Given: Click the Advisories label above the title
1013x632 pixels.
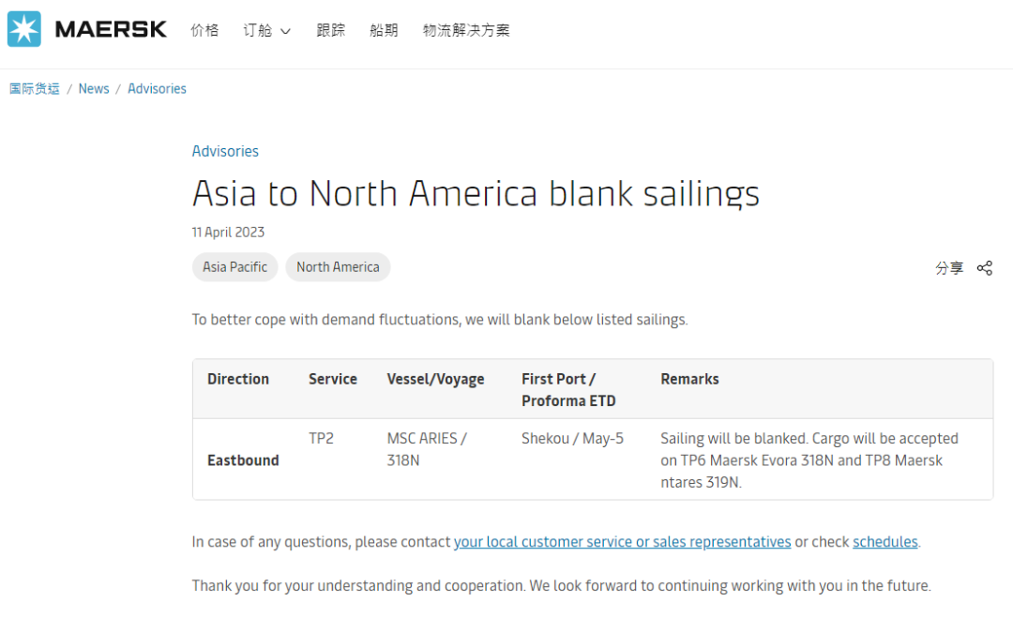Looking at the screenshot, I should click(225, 151).
